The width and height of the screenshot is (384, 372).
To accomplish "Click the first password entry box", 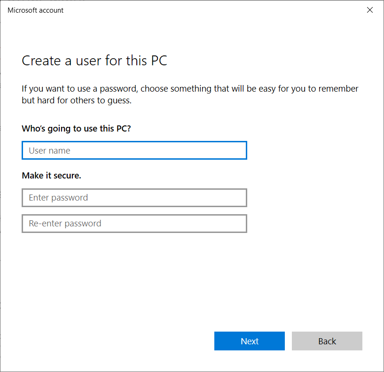I will [134, 198].
